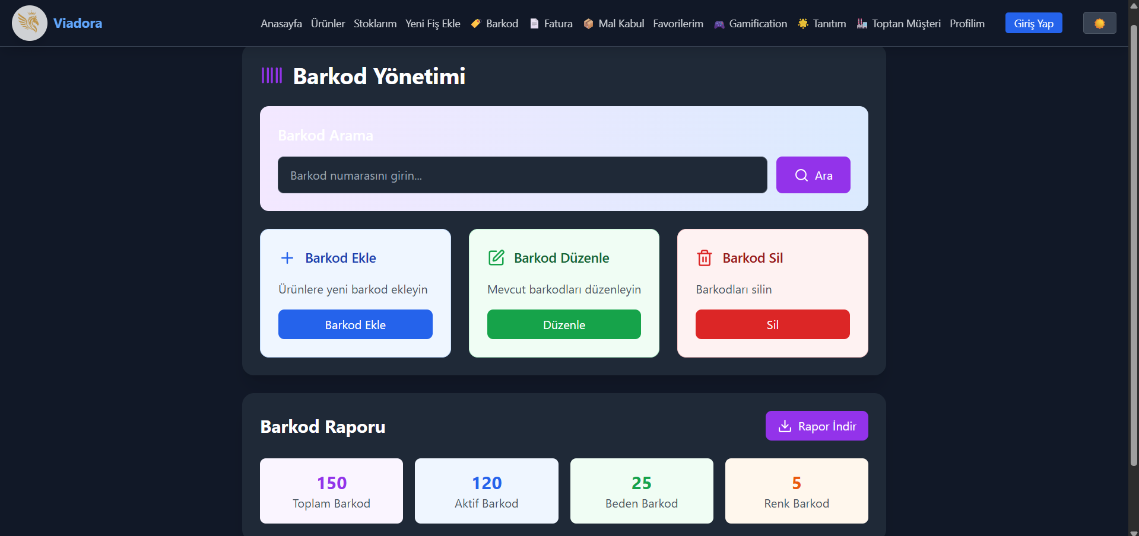Click the blue Barkod Ekle button
The width and height of the screenshot is (1139, 536).
355,324
